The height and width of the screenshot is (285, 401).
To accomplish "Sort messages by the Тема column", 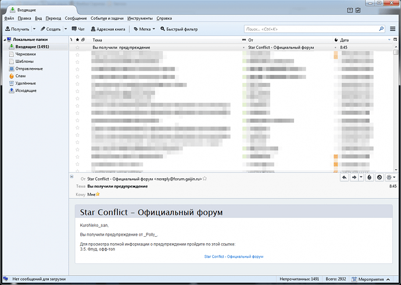I will pyautogui.click(x=166, y=40).
